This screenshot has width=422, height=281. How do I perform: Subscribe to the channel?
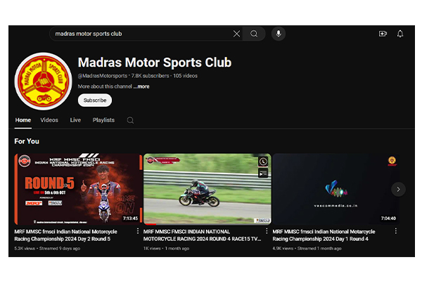click(x=95, y=100)
